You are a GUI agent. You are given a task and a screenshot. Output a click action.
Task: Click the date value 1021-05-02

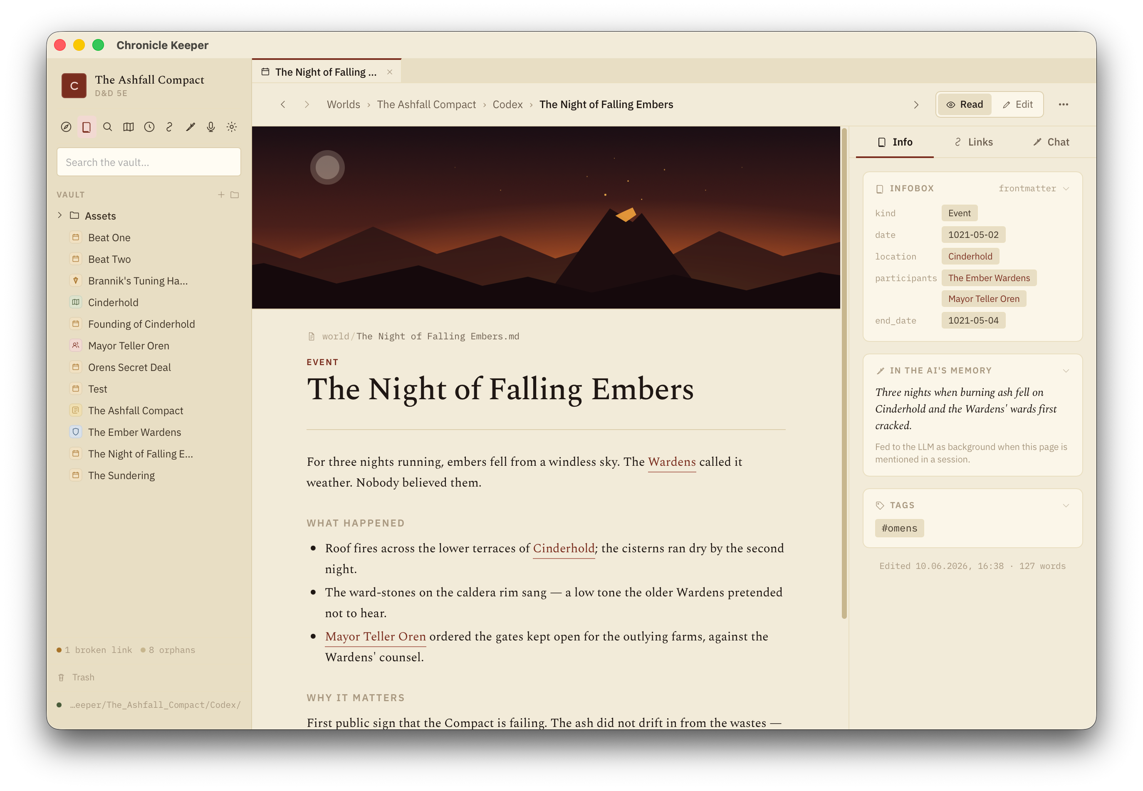(973, 235)
